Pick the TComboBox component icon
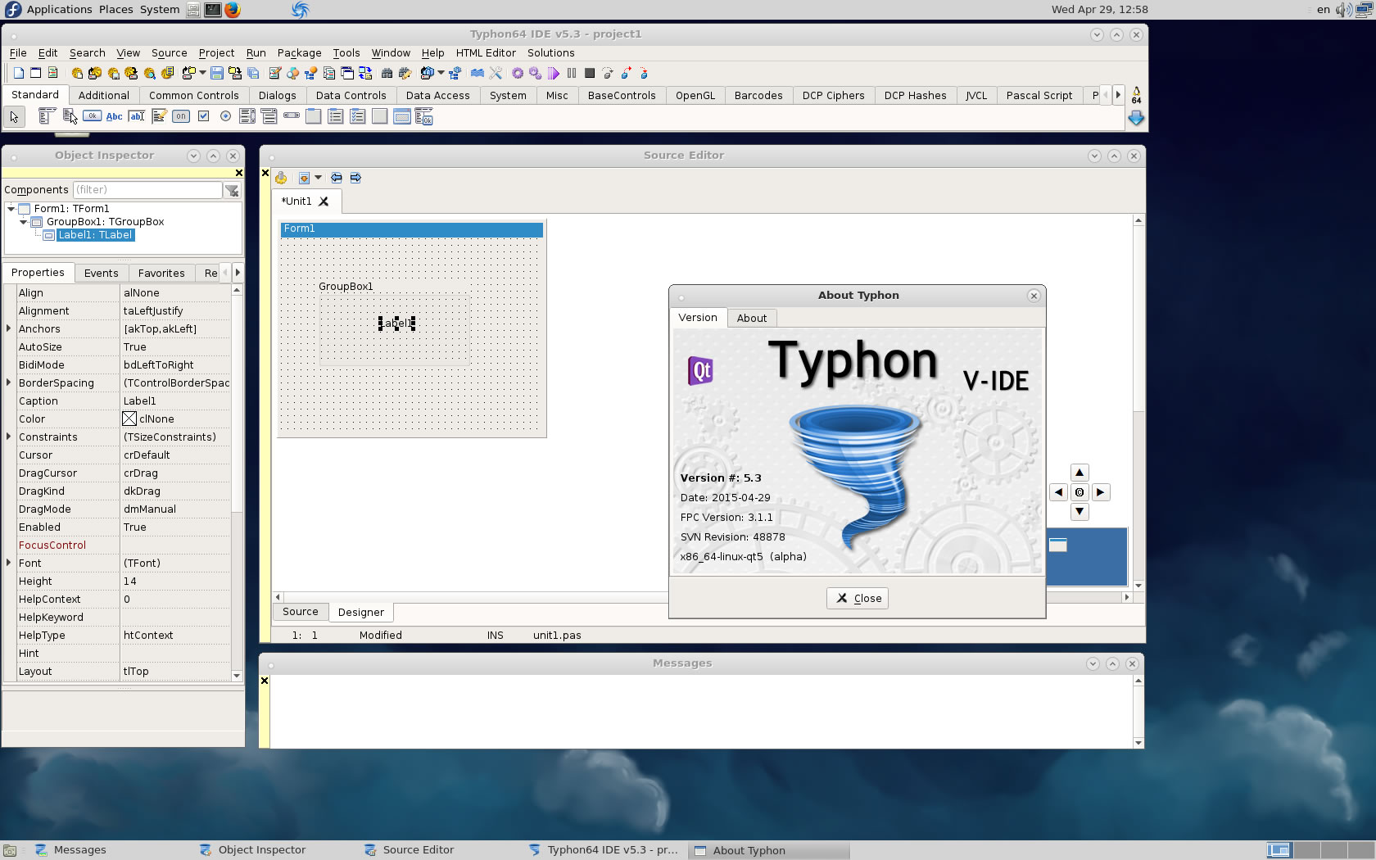1376x860 pixels. point(269,116)
